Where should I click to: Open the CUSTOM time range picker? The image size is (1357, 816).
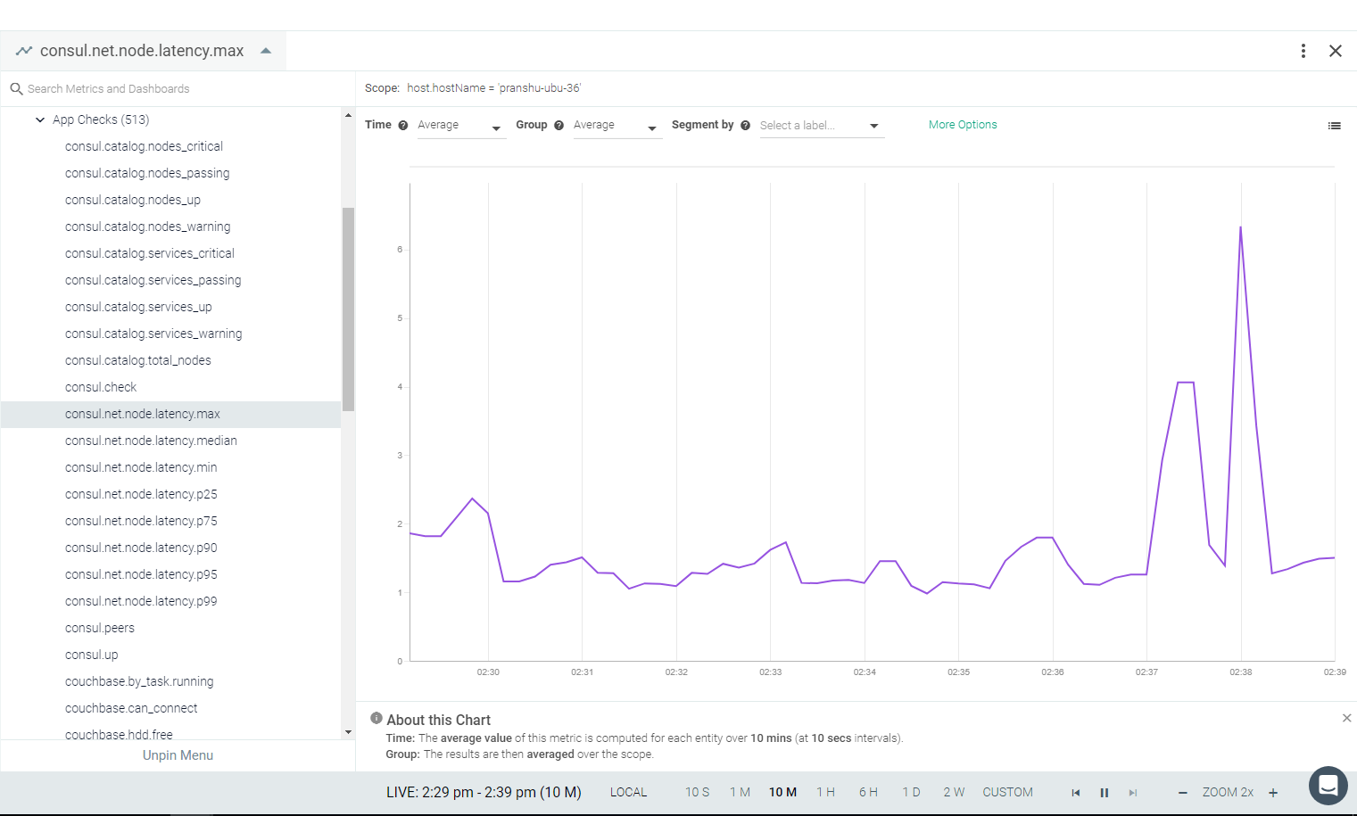[x=1008, y=792]
